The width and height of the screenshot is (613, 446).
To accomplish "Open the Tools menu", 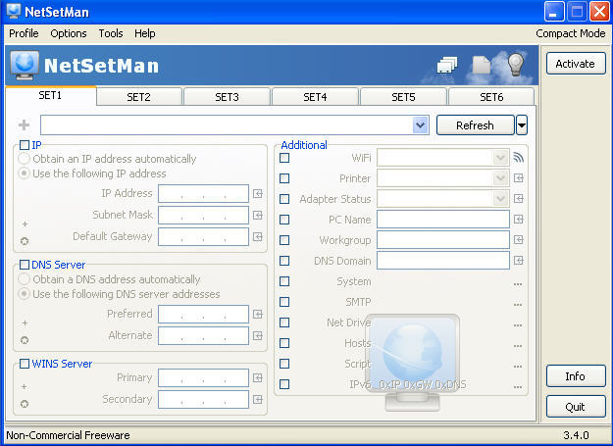I will [111, 33].
